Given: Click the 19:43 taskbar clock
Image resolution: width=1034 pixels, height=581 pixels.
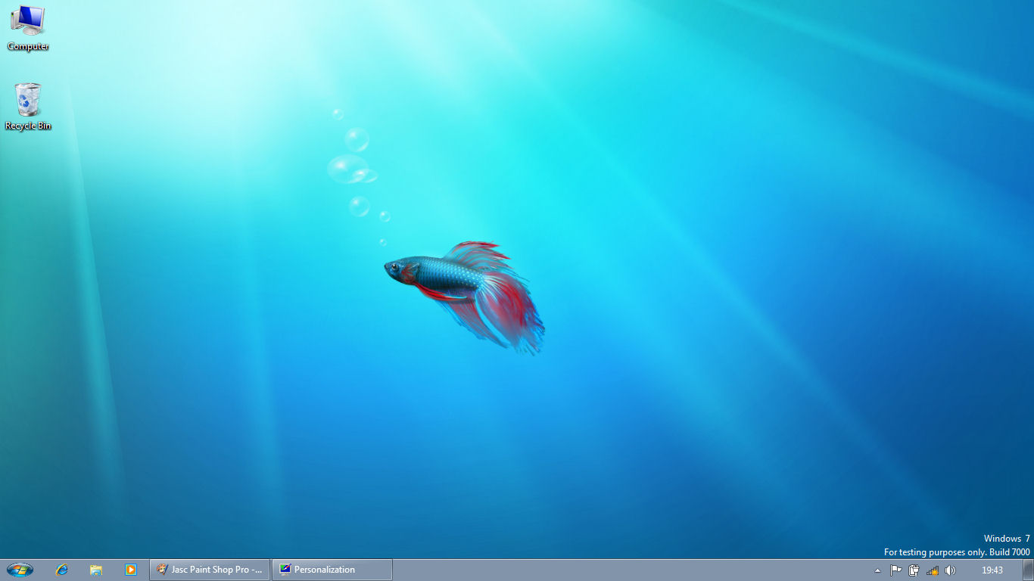Looking at the screenshot, I should pyautogui.click(x=992, y=570).
